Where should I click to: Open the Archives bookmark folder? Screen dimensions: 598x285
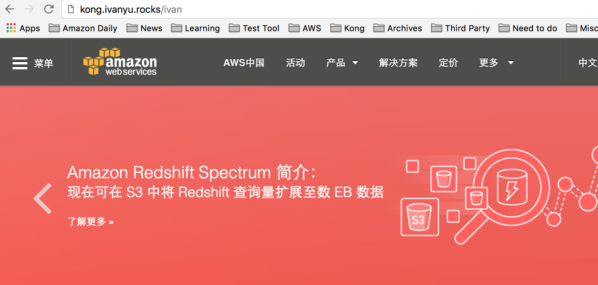398,28
